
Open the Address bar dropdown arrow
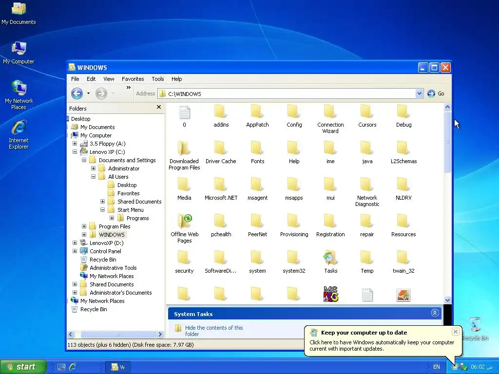[x=419, y=93]
